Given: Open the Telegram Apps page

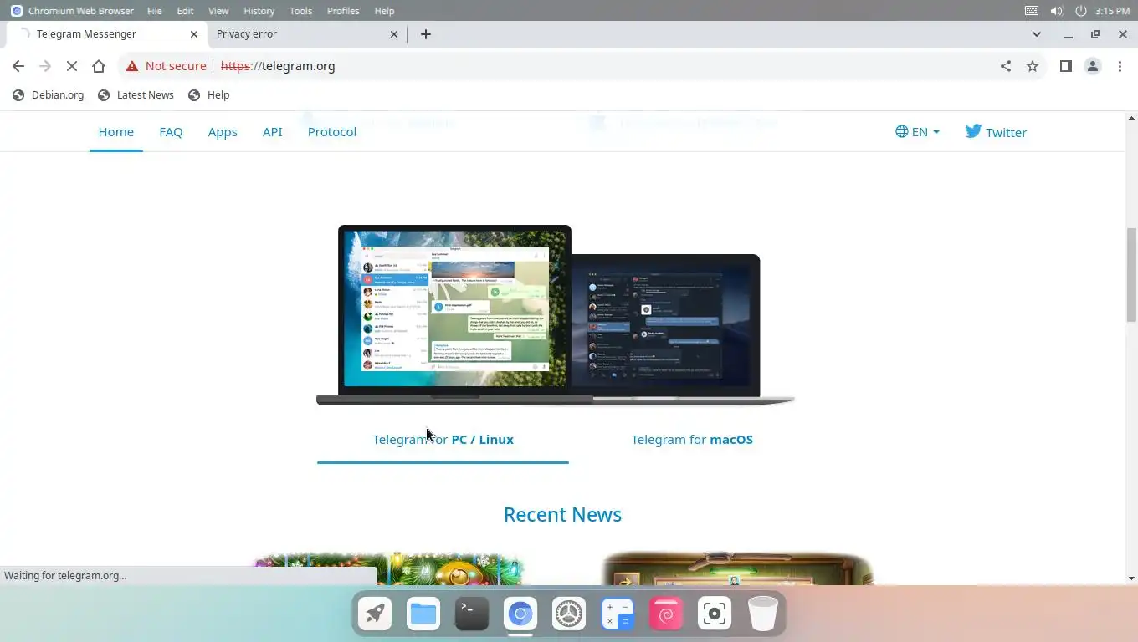Looking at the screenshot, I should point(223,132).
